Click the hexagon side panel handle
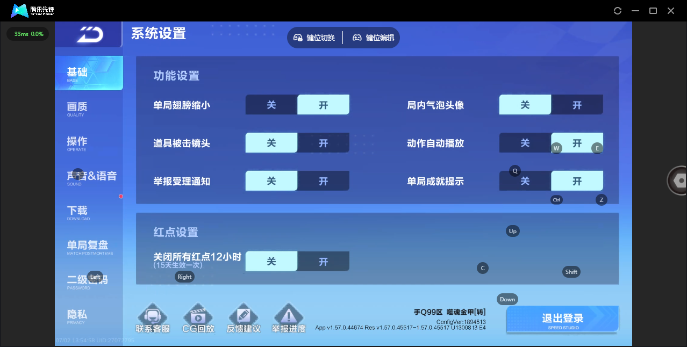 (x=679, y=180)
